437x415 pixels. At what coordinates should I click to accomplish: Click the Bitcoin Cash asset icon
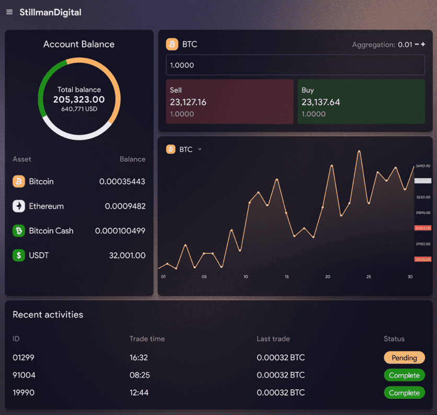point(19,231)
